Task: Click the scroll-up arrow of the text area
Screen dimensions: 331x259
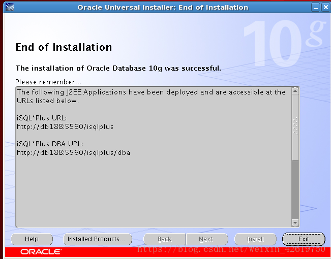Action: coord(295,91)
